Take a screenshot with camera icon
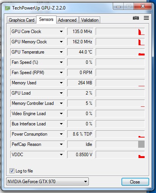 (x=136, y=18)
